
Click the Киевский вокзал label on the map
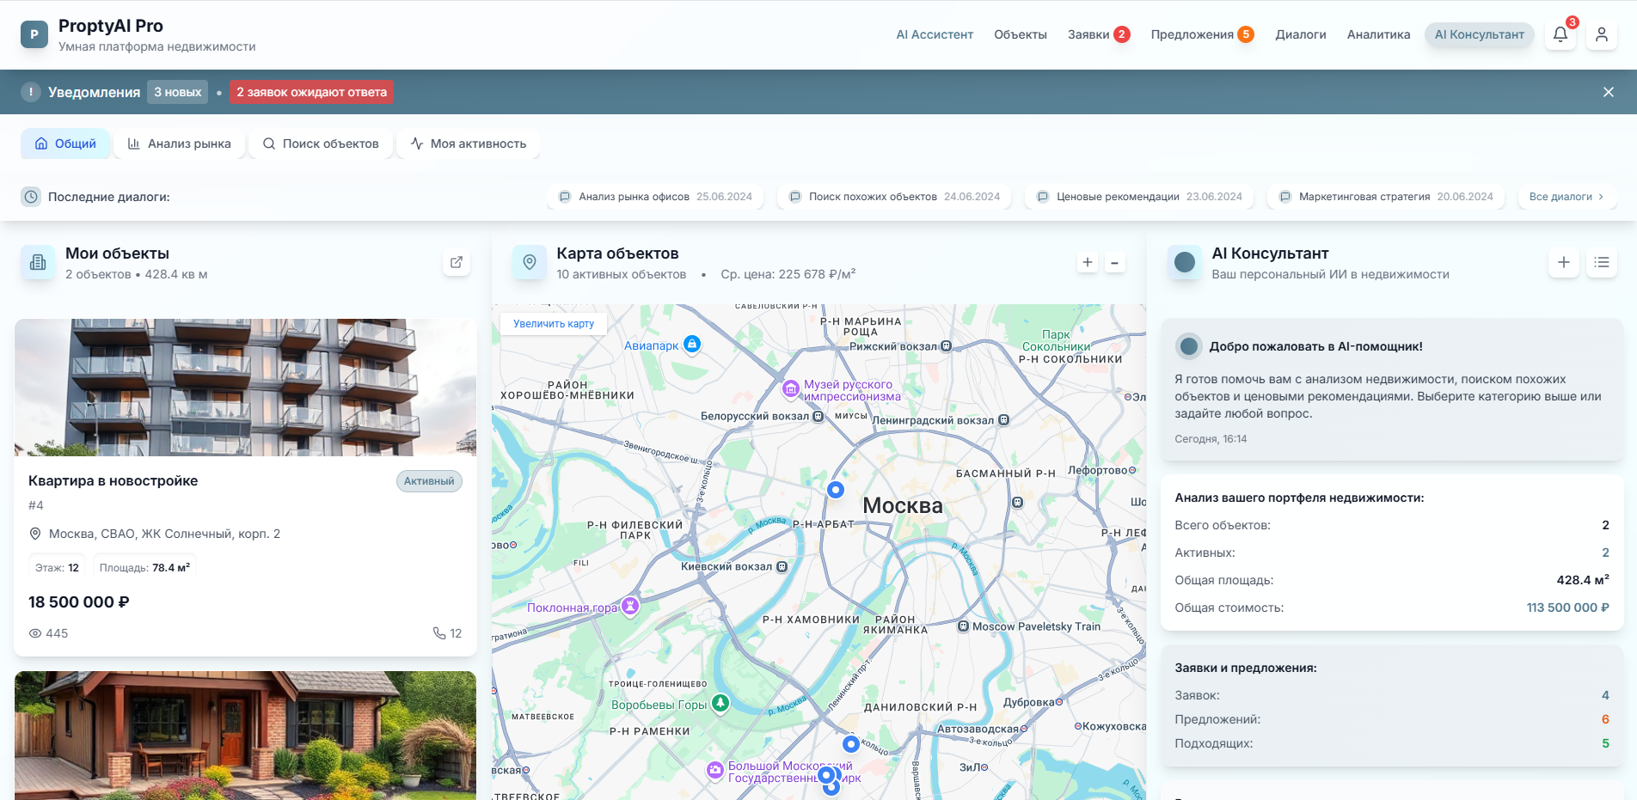point(727,567)
